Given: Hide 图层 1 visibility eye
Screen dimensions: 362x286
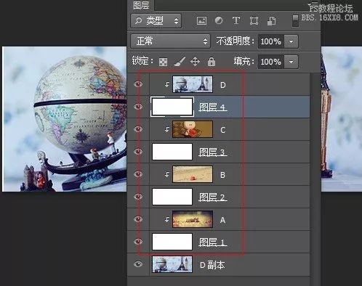Looking at the screenshot, I should click(138, 242).
